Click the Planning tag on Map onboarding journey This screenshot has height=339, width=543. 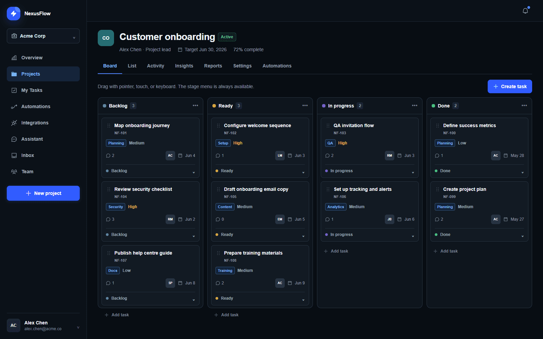pyautogui.click(x=116, y=143)
